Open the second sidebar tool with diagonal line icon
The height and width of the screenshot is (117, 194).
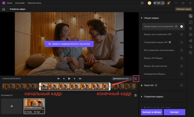190,22
